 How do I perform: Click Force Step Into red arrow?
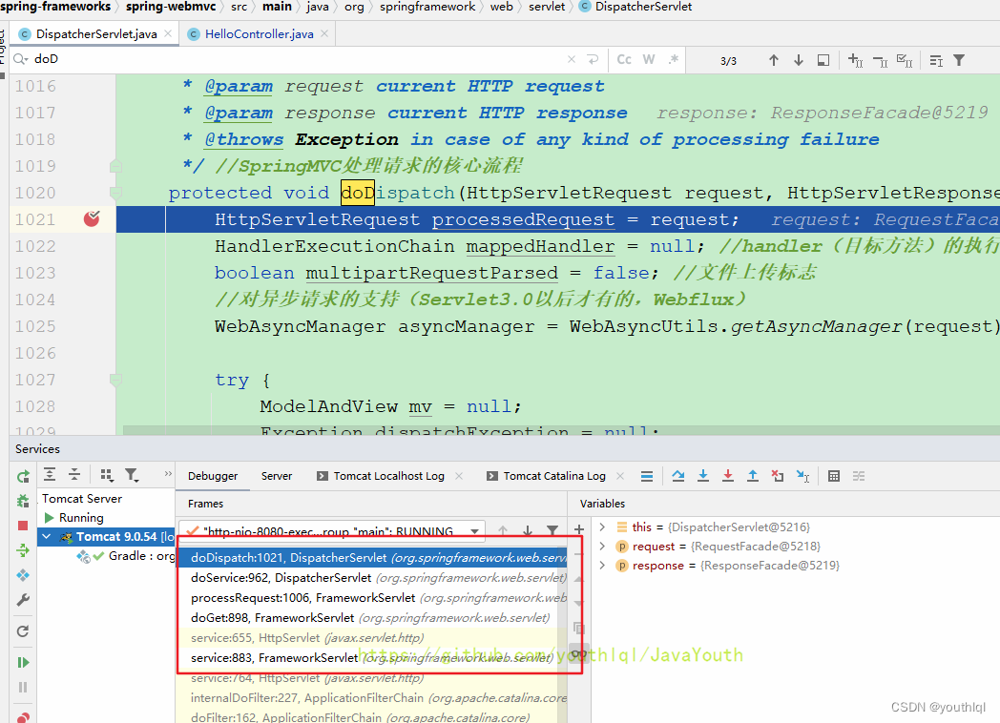(x=728, y=476)
